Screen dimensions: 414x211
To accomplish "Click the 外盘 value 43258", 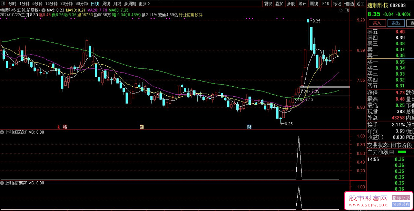I will coord(398,118).
